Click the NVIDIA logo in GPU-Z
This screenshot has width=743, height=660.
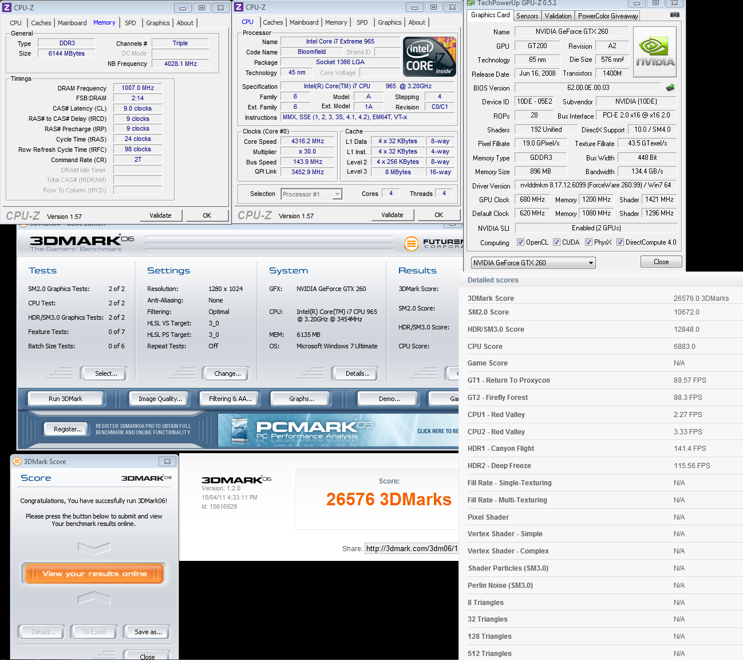655,52
